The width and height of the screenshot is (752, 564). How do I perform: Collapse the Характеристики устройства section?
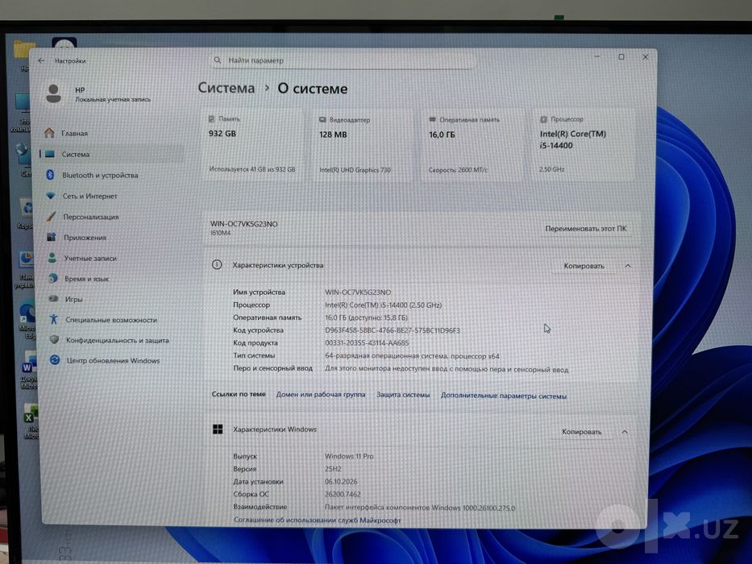click(x=628, y=266)
